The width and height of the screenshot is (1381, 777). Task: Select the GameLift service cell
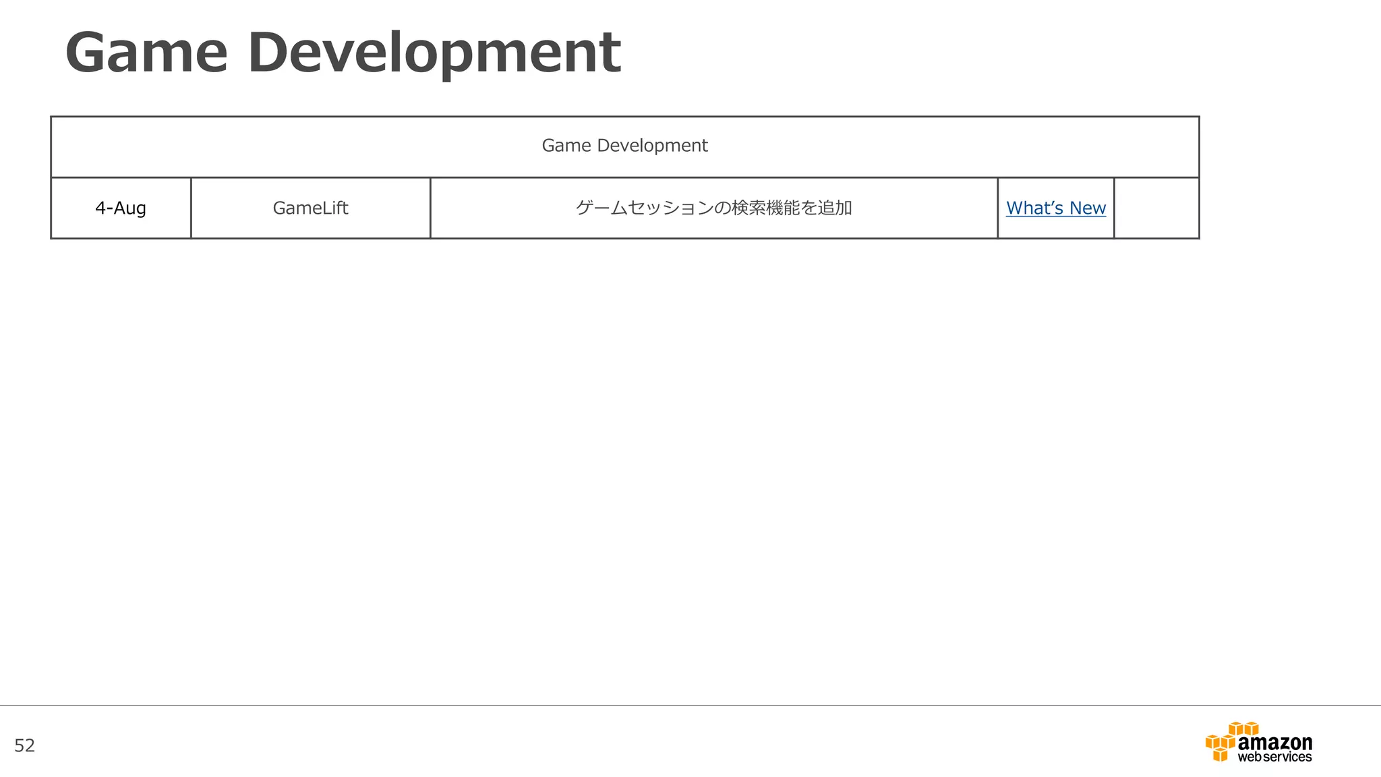click(x=310, y=208)
